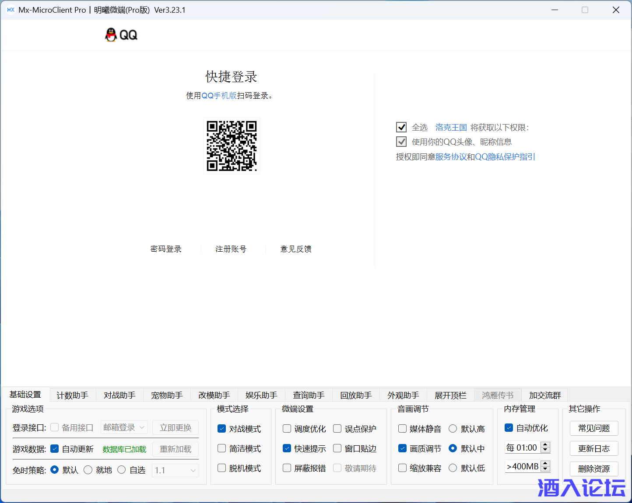Switch to the 娱乐助手 tab

tap(261, 395)
